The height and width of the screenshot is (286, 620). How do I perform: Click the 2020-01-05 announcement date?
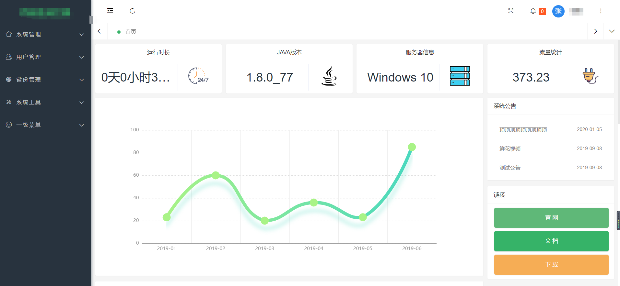click(589, 129)
